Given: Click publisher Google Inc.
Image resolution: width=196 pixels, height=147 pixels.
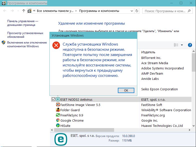Looking at the screenshot, I should pos(150,120).
